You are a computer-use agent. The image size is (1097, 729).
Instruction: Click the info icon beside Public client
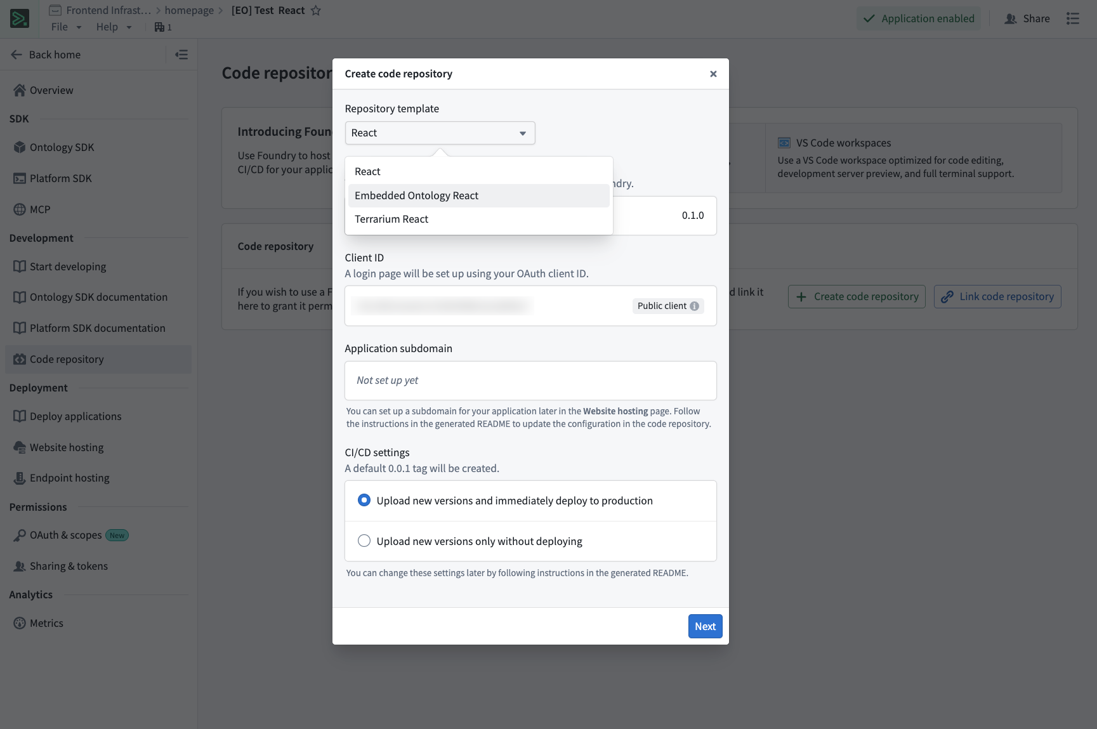pyautogui.click(x=695, y=306)
